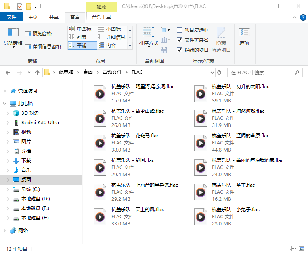Click quick access toolbar properties checkmark icon

pos(20,6)
